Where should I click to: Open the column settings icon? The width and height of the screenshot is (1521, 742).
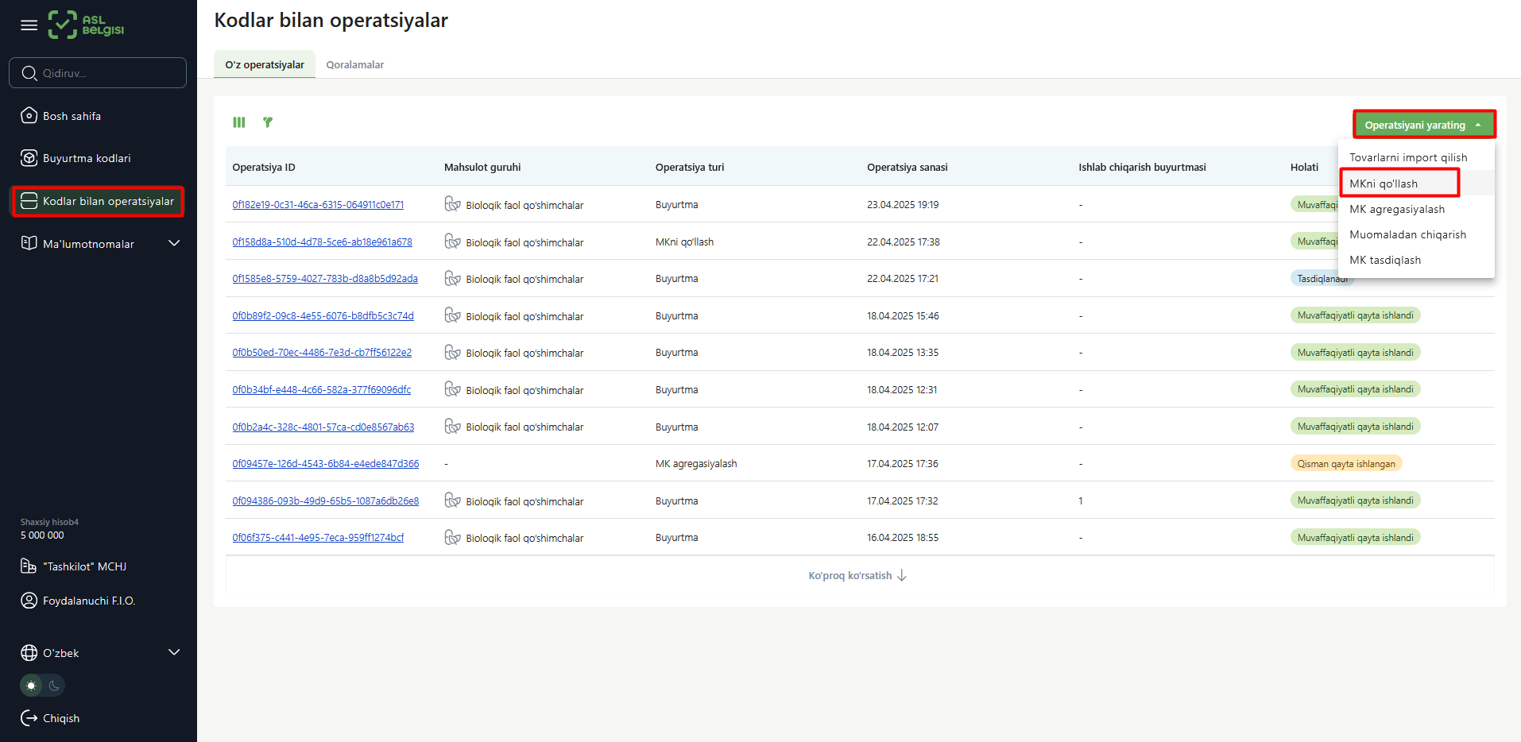coord(239,122)
